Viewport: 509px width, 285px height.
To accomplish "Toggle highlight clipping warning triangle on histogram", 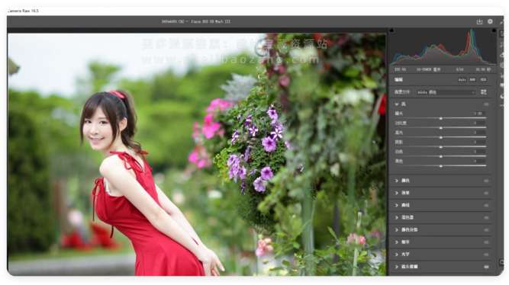I will click(494, 30).
